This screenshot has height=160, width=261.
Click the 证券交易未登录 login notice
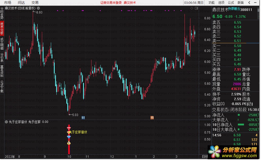(x=111, y=3)
